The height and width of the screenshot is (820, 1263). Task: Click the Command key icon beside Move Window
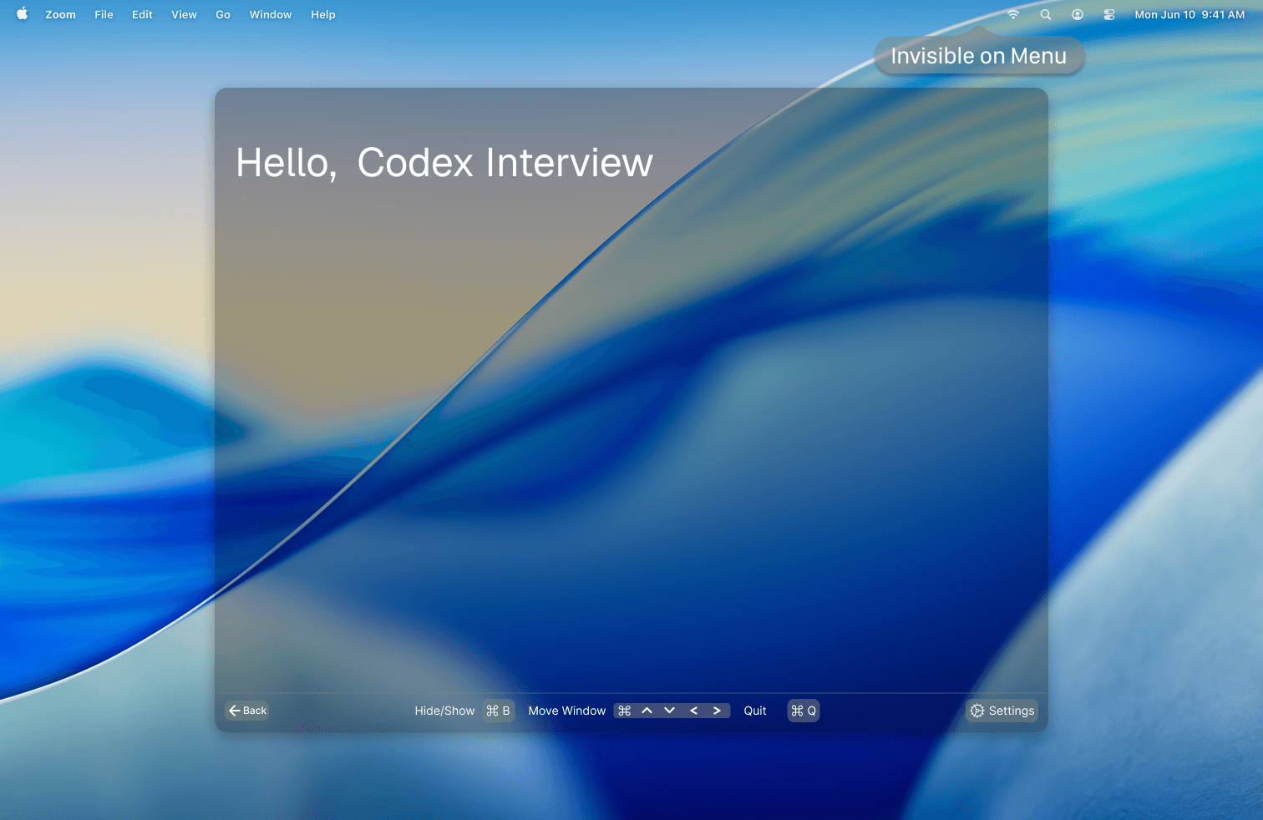(623, 710)
